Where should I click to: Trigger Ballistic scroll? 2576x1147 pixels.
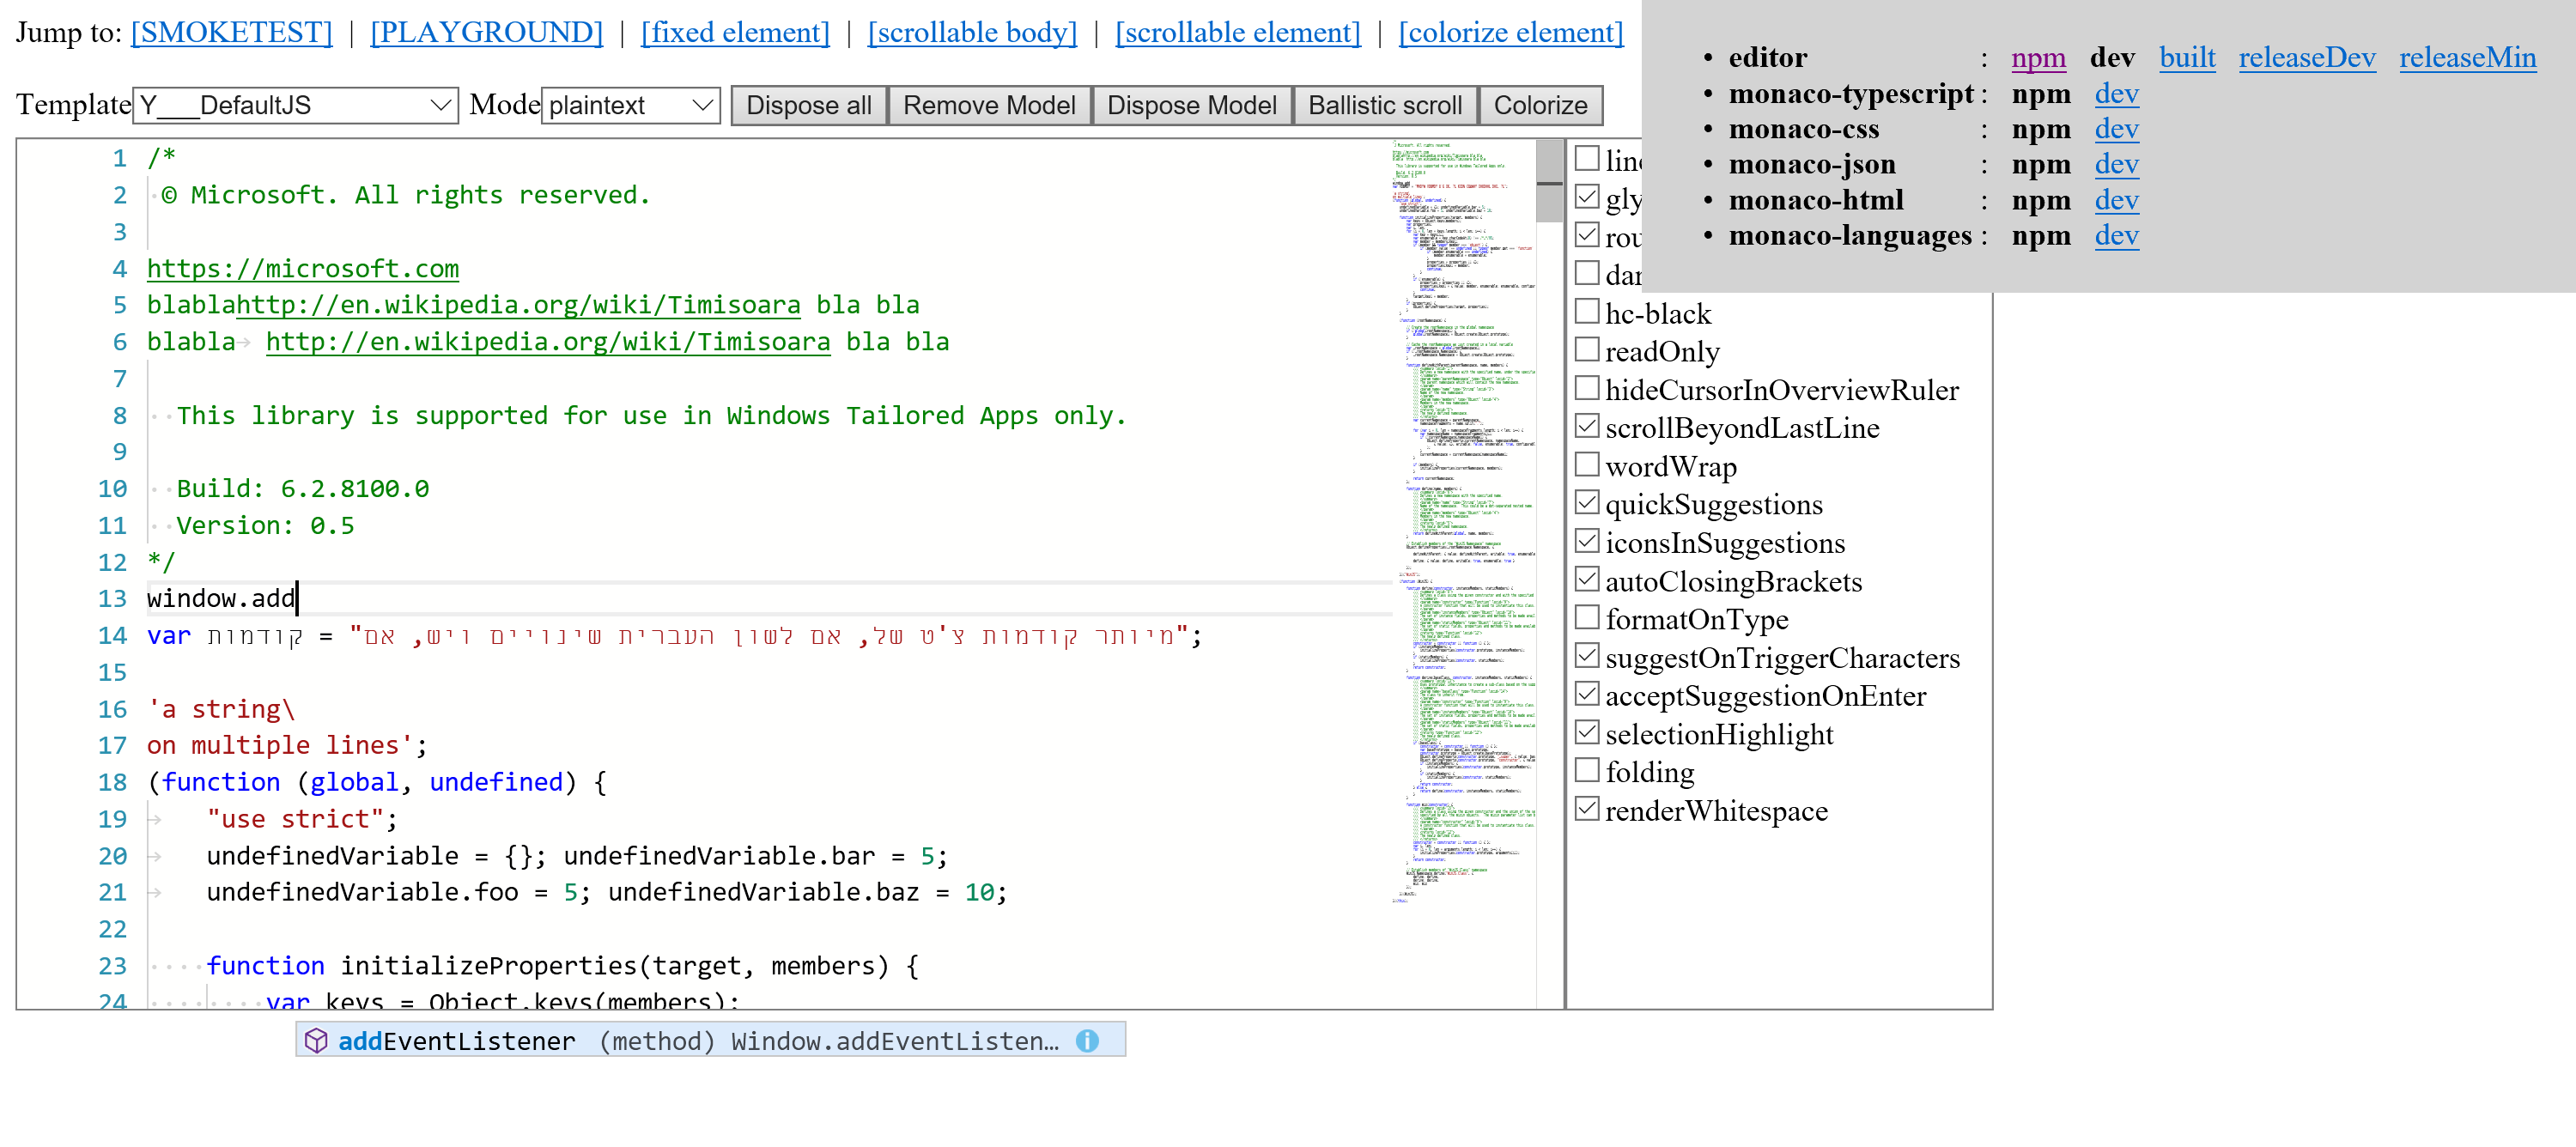pos(1386,105)
